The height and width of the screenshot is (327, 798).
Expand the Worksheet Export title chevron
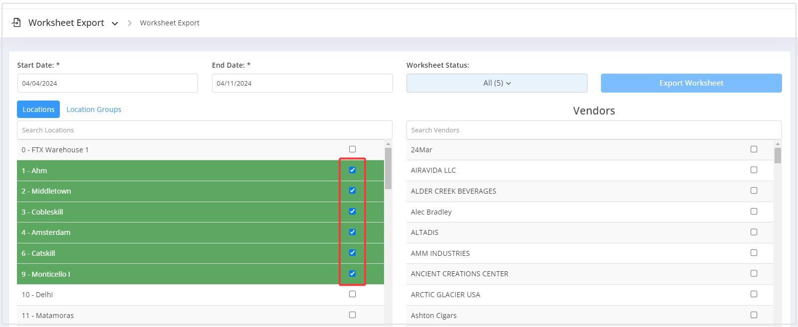pos(115,23)
